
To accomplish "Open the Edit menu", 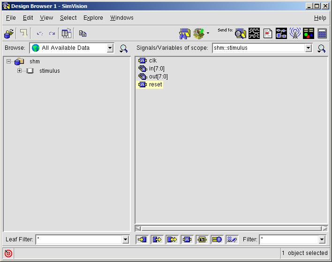I will pos(28,18).
